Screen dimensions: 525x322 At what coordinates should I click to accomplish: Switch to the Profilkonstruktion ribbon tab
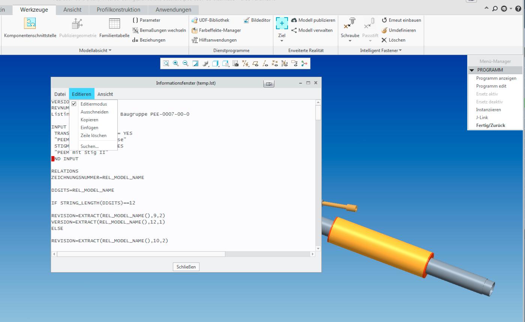[x=118, y=10]
